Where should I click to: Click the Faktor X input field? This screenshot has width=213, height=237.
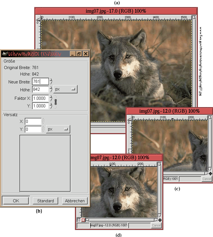tap(40, 99)
